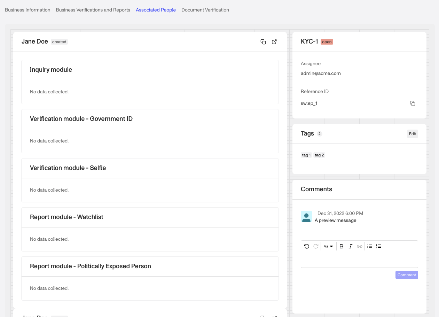Click the 'created' status badge

(x=59, y=42)
